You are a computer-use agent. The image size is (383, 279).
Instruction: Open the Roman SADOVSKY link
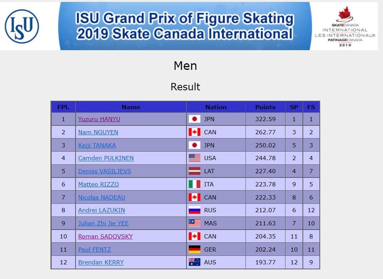coord(105,237)
